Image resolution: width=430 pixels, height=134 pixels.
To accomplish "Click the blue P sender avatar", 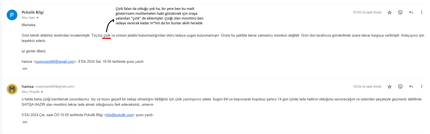I will (12, 15).
